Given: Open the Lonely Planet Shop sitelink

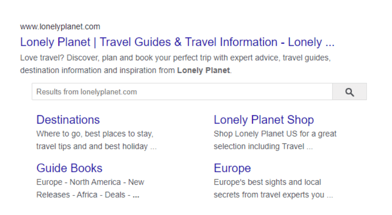Looking at the screenshot, I should click(264, 120).
